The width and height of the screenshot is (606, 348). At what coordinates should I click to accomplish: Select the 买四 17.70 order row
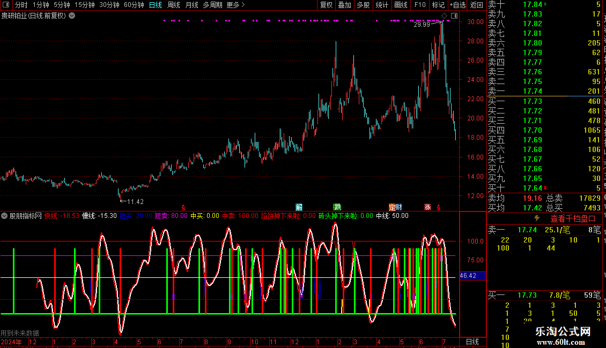[x=544, y=130]
